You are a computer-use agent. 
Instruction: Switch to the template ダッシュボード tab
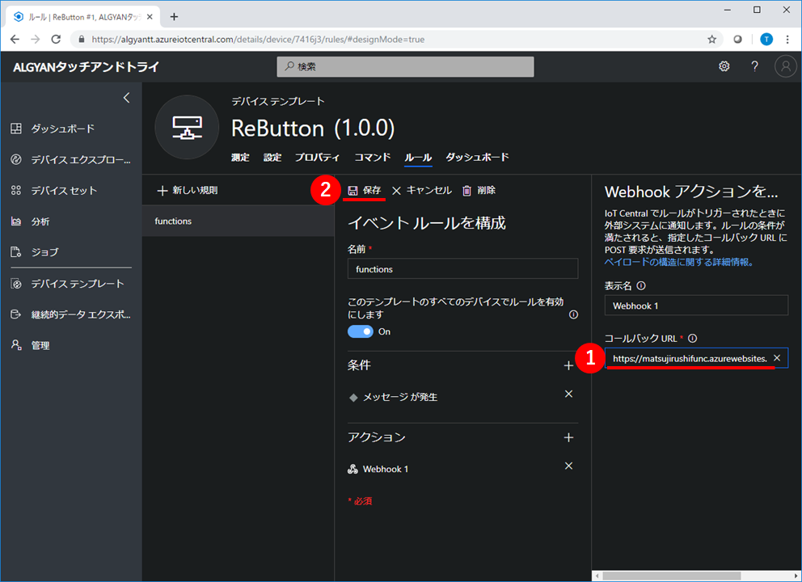tap(477, 157)
